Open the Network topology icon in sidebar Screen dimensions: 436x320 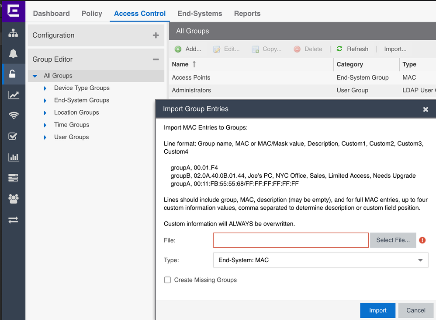13,33
